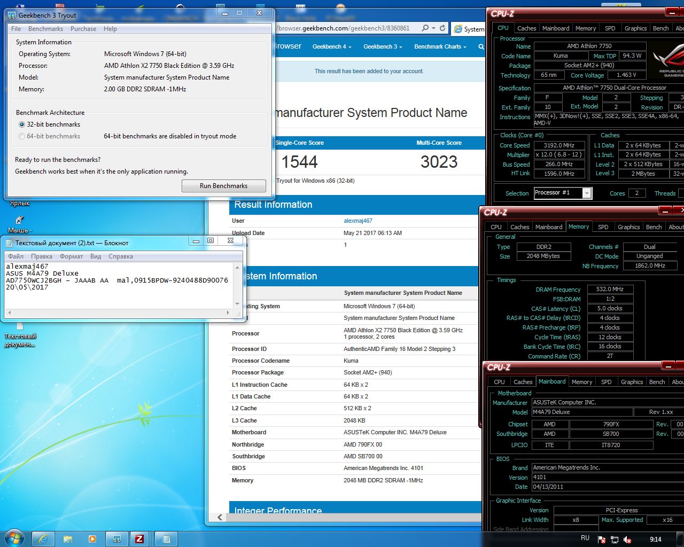The image size is (684, 547).
Task: Open the alexmaj467 user profile link
Action: (358, 221)
